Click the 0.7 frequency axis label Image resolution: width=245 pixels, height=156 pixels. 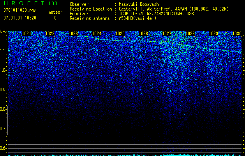[3, 129]
